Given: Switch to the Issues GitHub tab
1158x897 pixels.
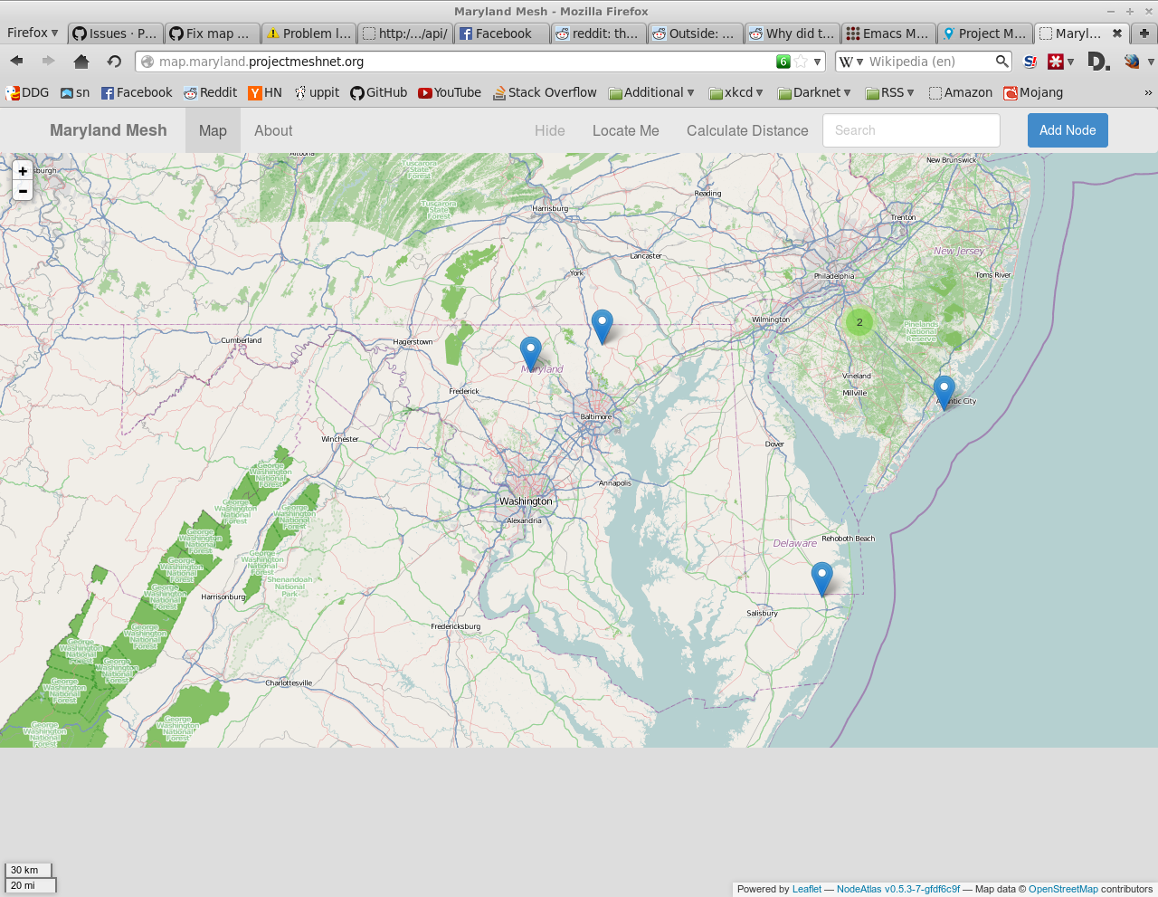Looking at the screenshot, I should click(115, 33).
